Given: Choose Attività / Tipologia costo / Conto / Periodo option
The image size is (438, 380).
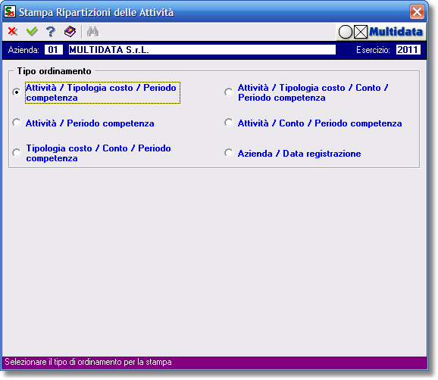Looking at the screenshot, I should [229, 92].
